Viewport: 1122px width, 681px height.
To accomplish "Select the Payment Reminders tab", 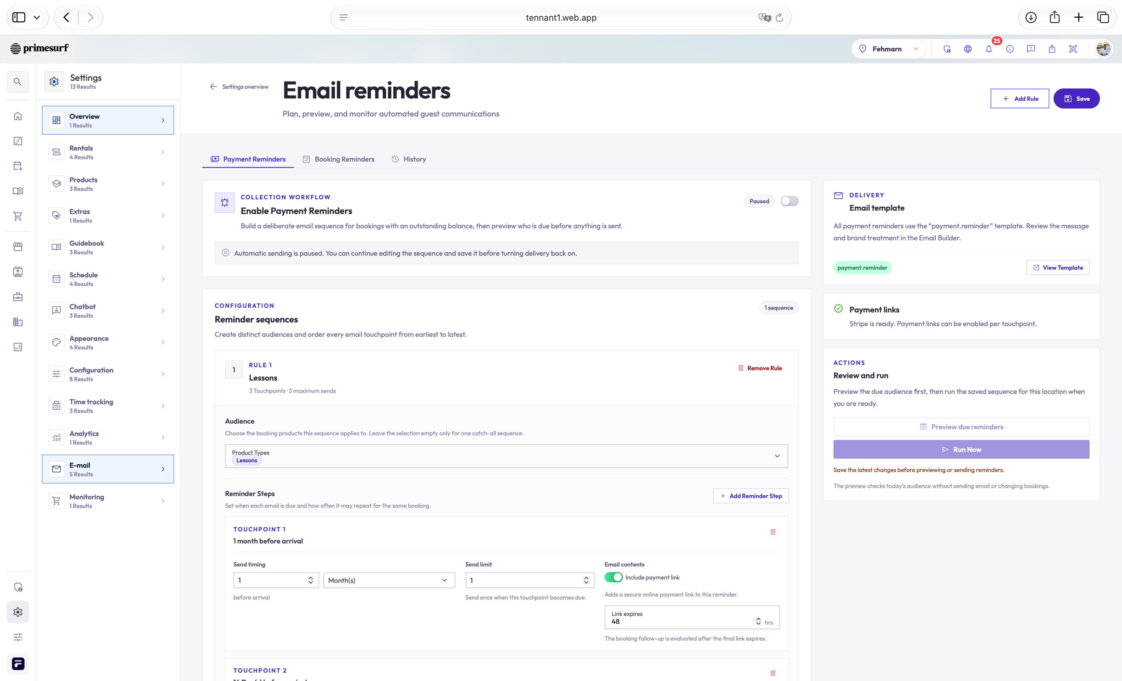I will (248, 159).
